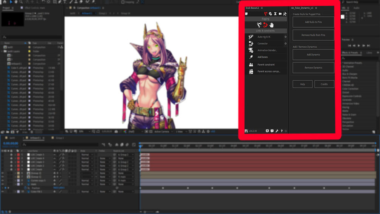Select the Hand tool in top toolbar
The width and height of the screenshot is (380, 214).
(16, 2)
